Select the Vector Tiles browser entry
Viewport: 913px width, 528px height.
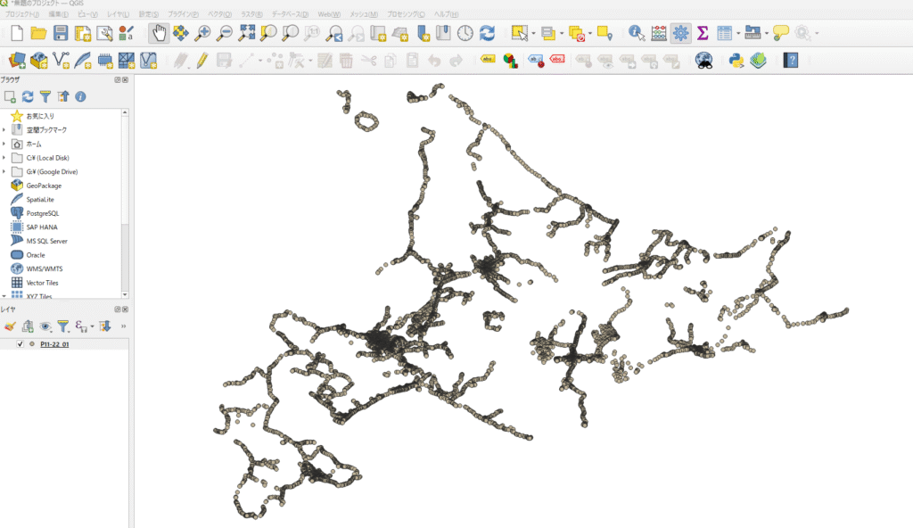pyautogui.click(x=42, y=283)
